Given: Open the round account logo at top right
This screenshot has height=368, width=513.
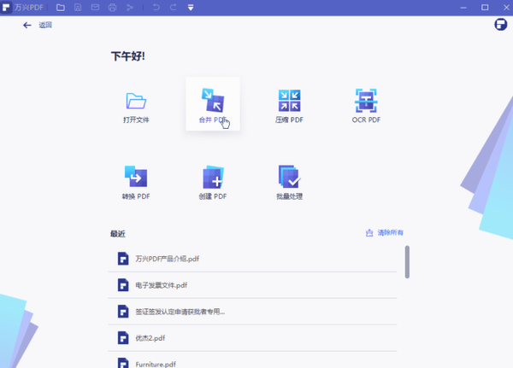Looking at the screenshot, I should click(500, 25).
